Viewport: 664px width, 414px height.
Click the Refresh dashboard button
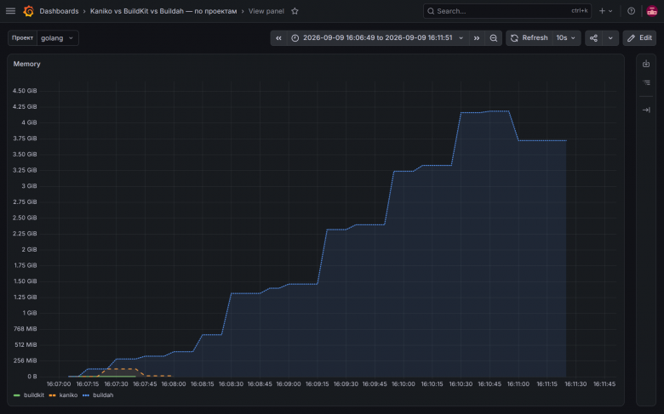click(529, 38)
